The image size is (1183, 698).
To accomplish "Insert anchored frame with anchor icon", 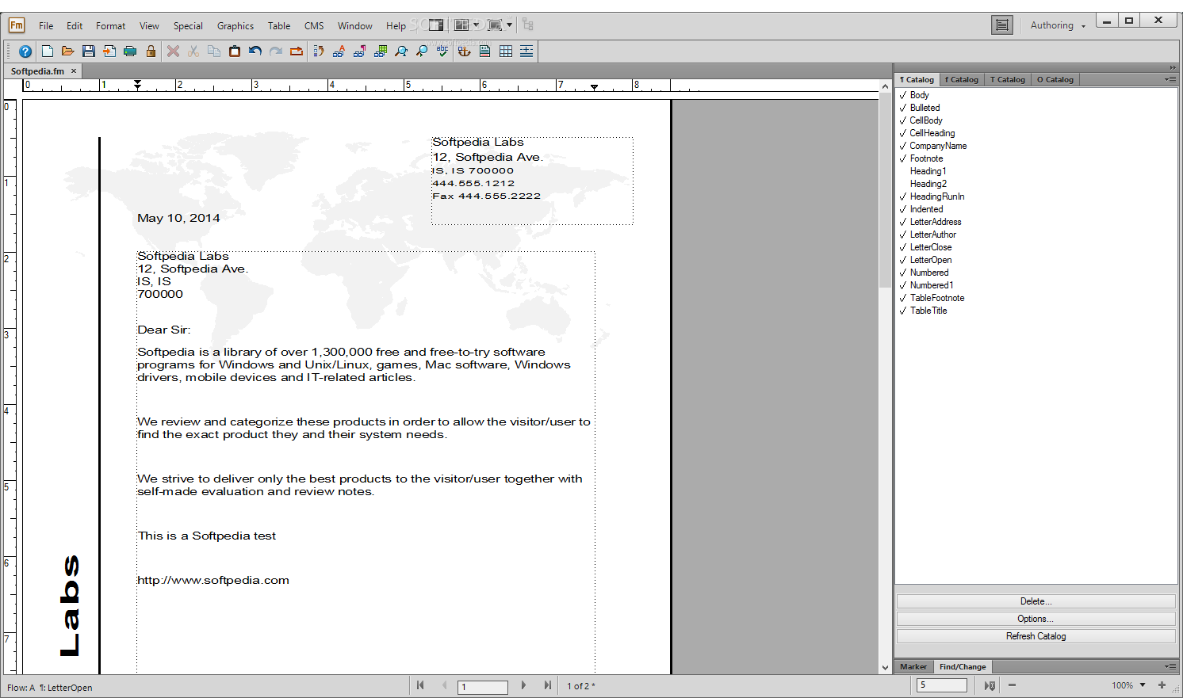I will coord(465,51).
